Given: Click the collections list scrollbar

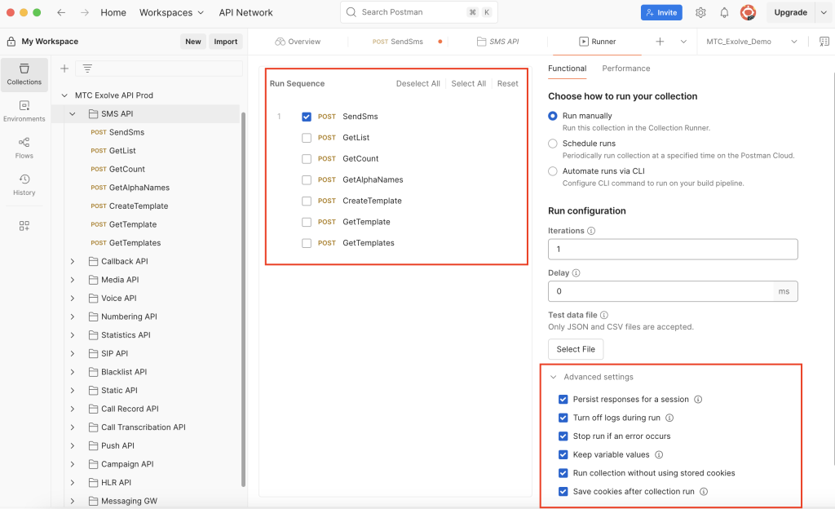Looking at the screenshot, I should [243, 299].
